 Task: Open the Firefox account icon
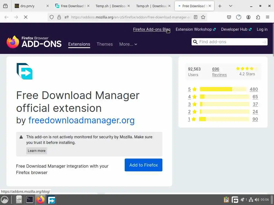click(248, 17)
